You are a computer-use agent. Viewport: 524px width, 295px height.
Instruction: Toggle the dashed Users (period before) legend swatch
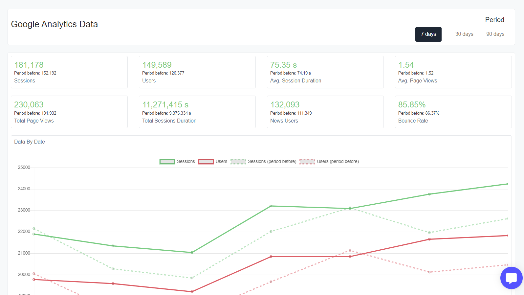pyautogui.click(x=307, y=162)
